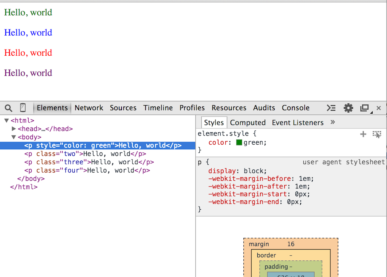387x277 pixels.
Task: Select the p class three node
Action: (x=89, y=162)
